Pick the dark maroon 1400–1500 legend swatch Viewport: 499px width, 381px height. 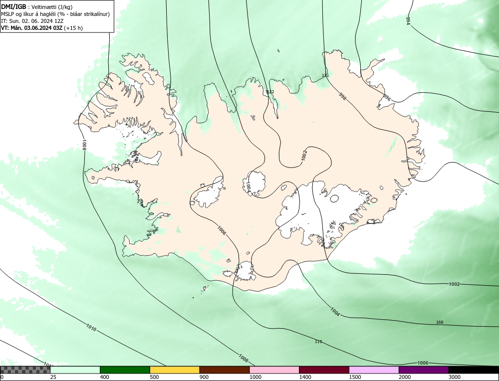[324, 370]
